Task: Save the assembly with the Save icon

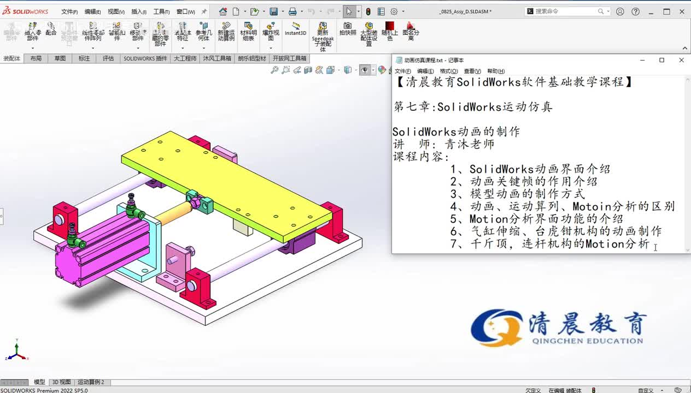Action: pos(273,11)
